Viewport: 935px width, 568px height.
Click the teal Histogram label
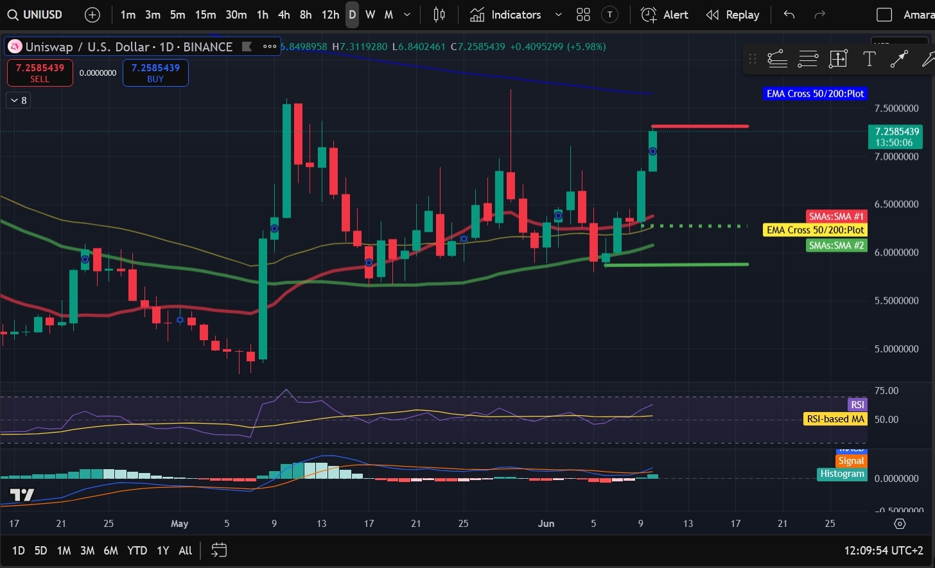tap(842, 474)
